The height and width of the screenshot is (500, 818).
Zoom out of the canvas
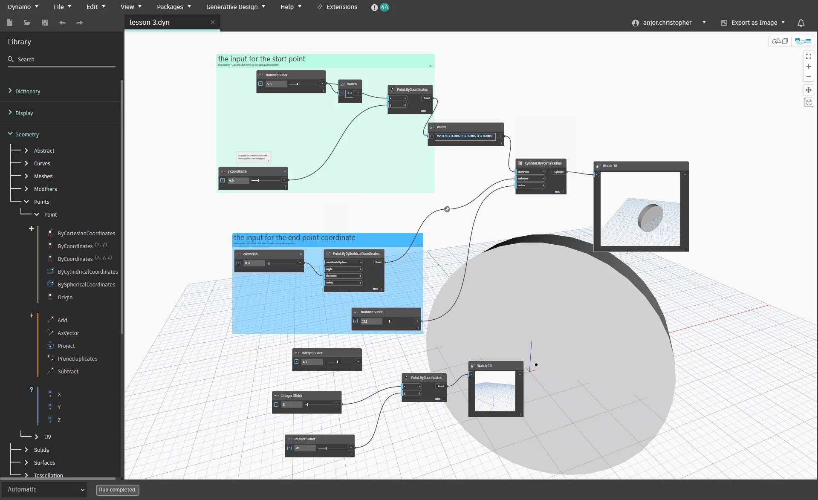[x=808, y=76]
